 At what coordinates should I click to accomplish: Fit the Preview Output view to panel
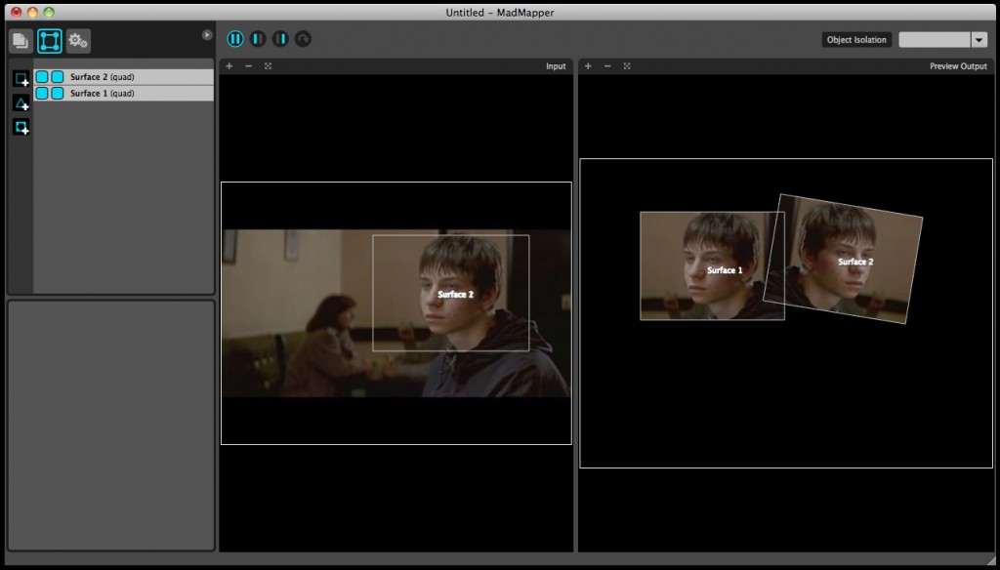pyautogui.click(x=627, y=66)
